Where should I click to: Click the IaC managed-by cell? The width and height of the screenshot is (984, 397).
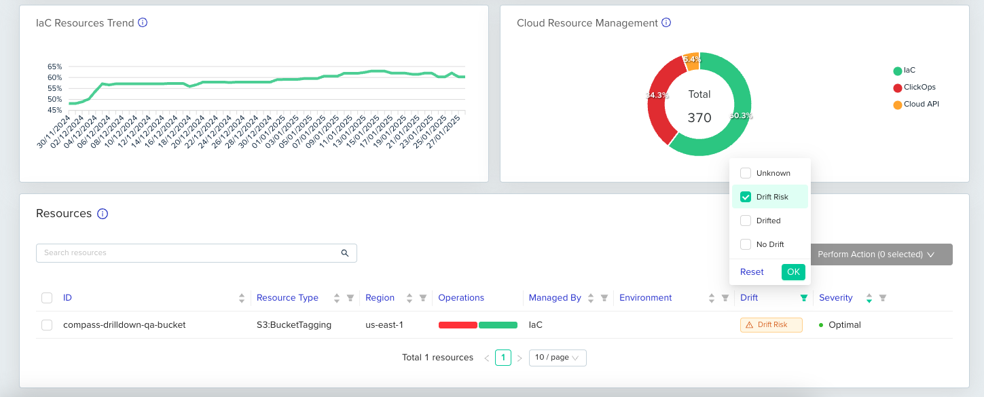point(536,325)
